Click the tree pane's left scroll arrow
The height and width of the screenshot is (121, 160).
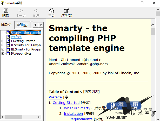click(x=3, y=117)
